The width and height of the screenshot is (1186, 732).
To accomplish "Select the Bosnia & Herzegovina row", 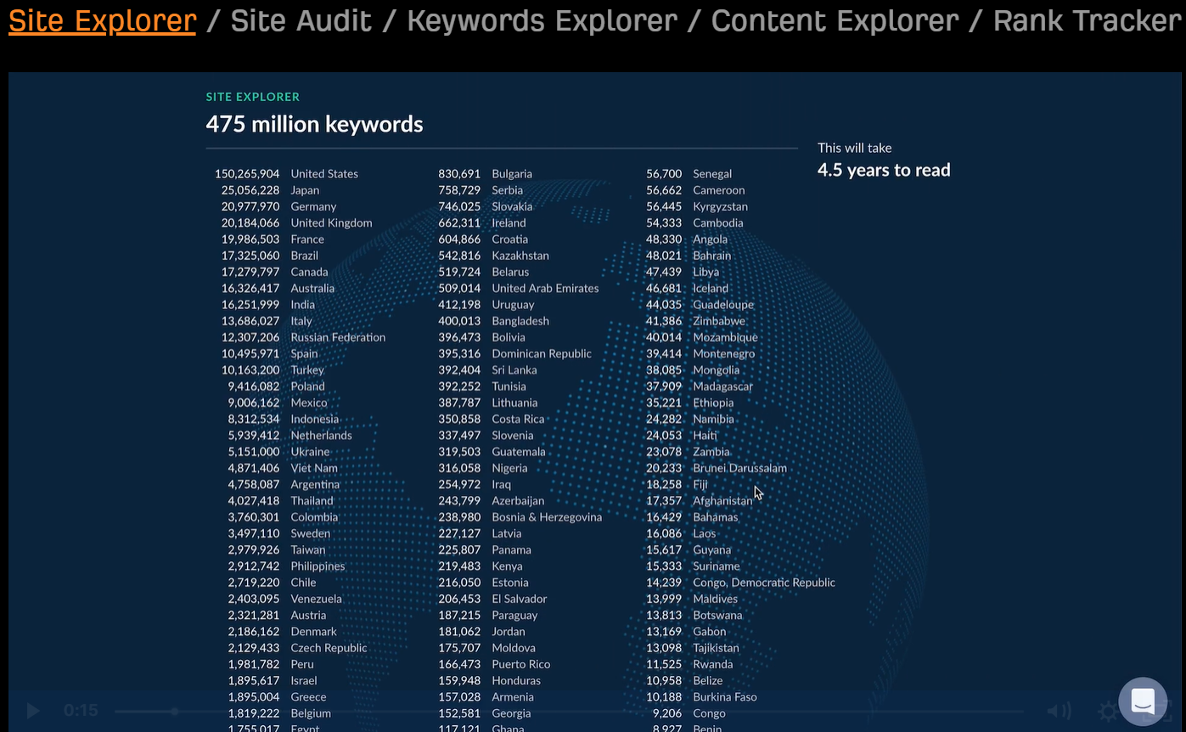I will coord(520,517).
